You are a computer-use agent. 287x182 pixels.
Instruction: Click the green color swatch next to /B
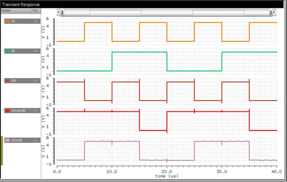(7, 51)
